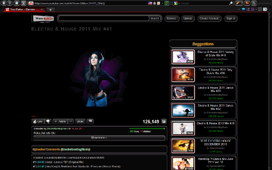Expand the arrow next to the purple grid icon
The height and width of the screenshot is (170, 272).
tap(256, 9)
